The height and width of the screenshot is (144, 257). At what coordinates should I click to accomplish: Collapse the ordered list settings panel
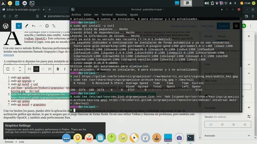pos(249,74)
